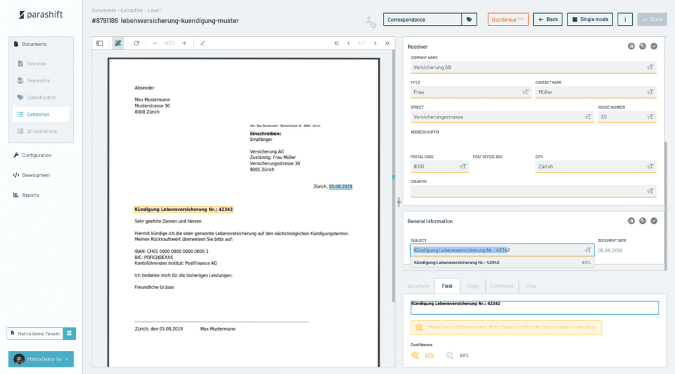This screenshot has width=675, height=374.
Task: Zoom out with the minus icon
Action: [x=155, y=43]
